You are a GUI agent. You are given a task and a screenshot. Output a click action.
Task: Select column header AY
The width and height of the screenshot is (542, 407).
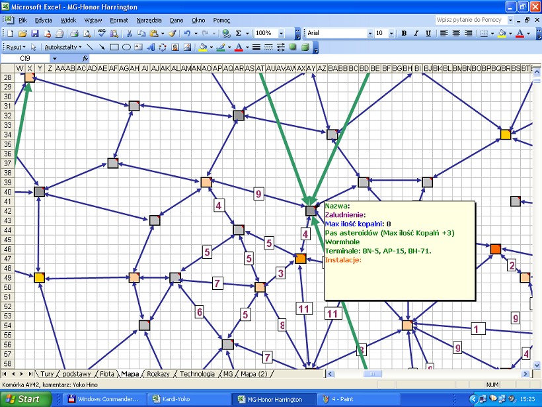311,69
